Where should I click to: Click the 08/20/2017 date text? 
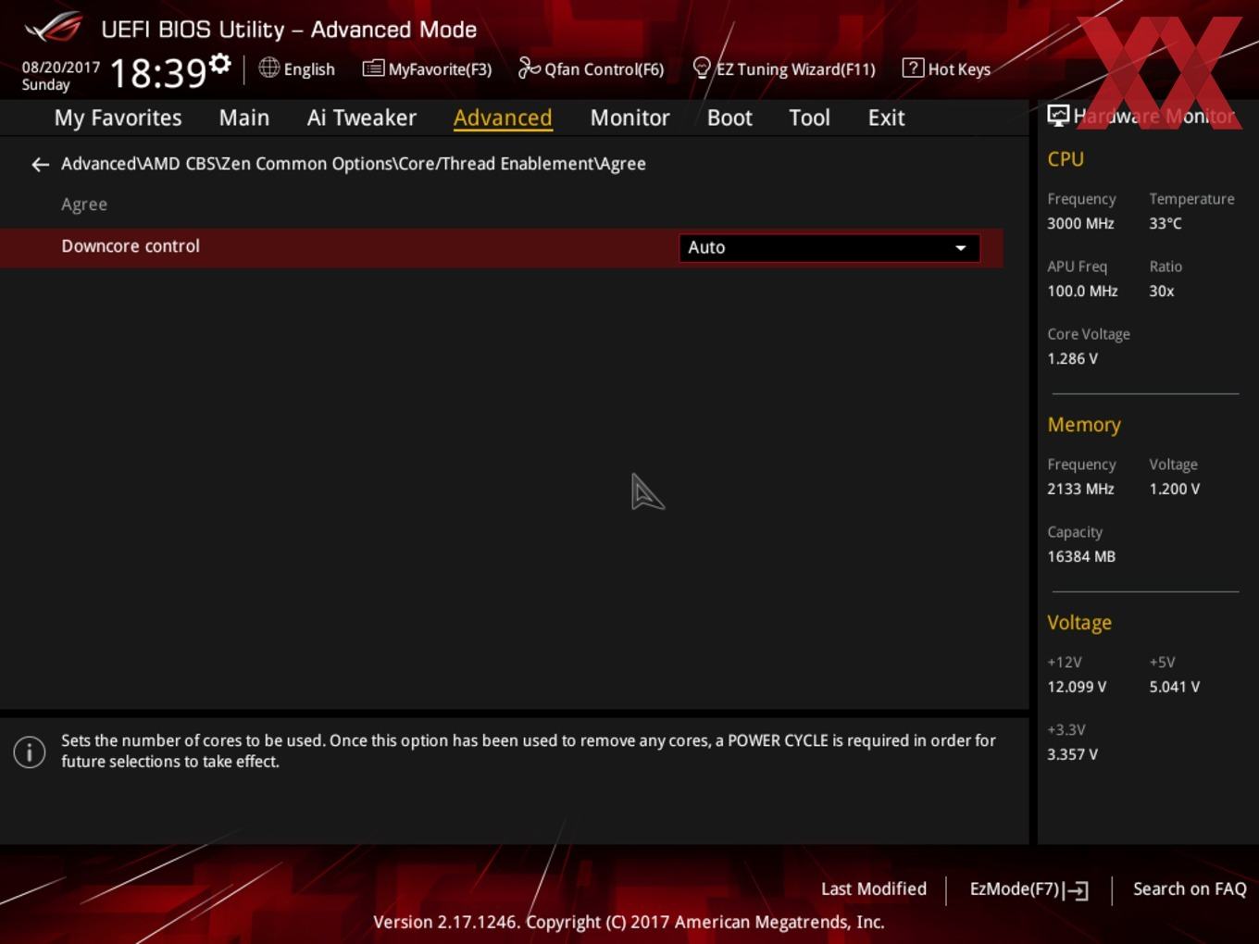61,68
